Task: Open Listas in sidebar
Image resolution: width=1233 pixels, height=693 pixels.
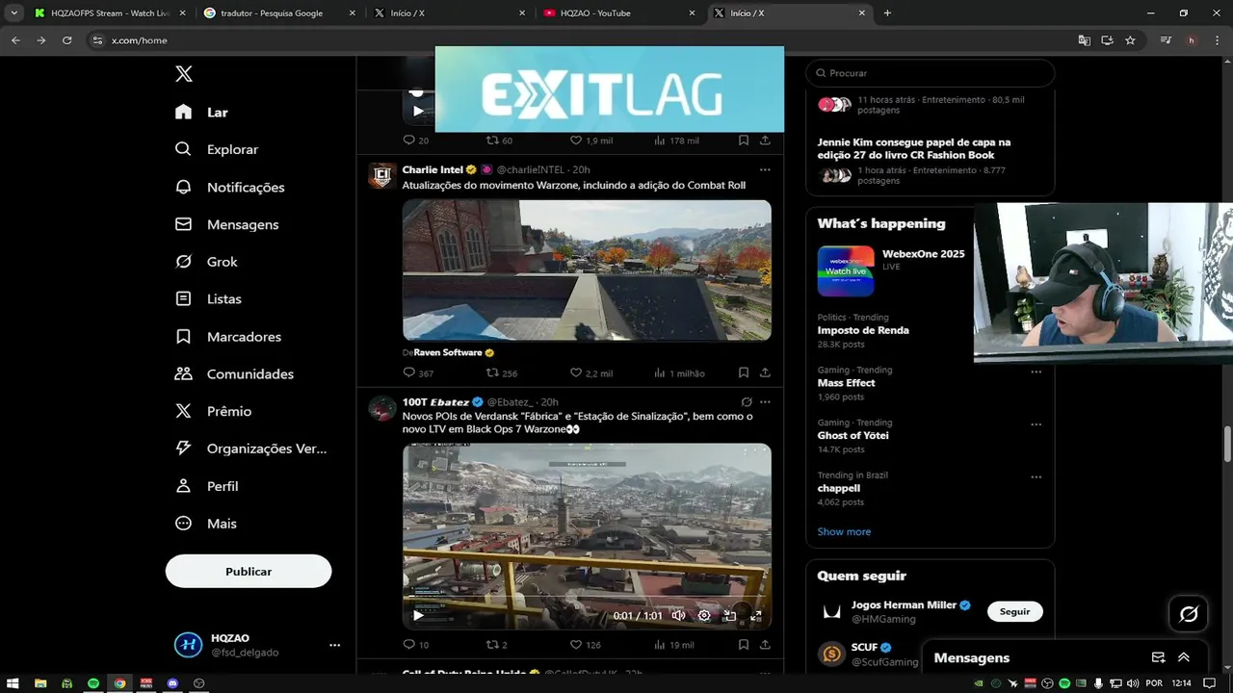Action: pos(208,299)
